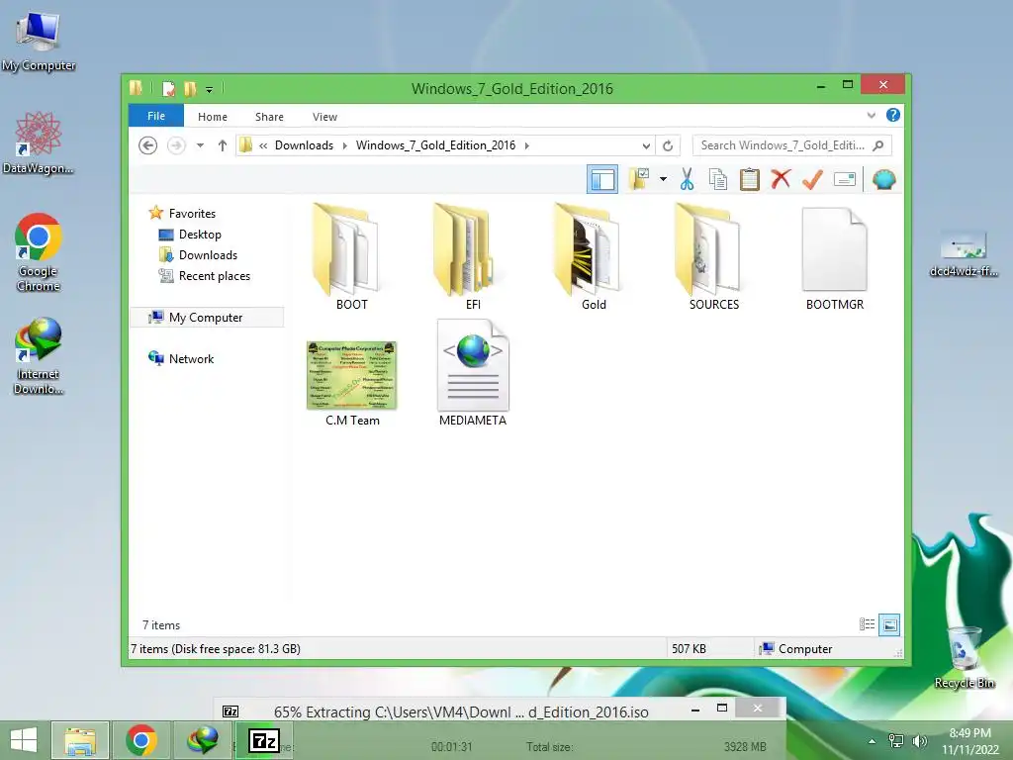Open Google Chrome desktop shortcut

(x=39, y=252)
